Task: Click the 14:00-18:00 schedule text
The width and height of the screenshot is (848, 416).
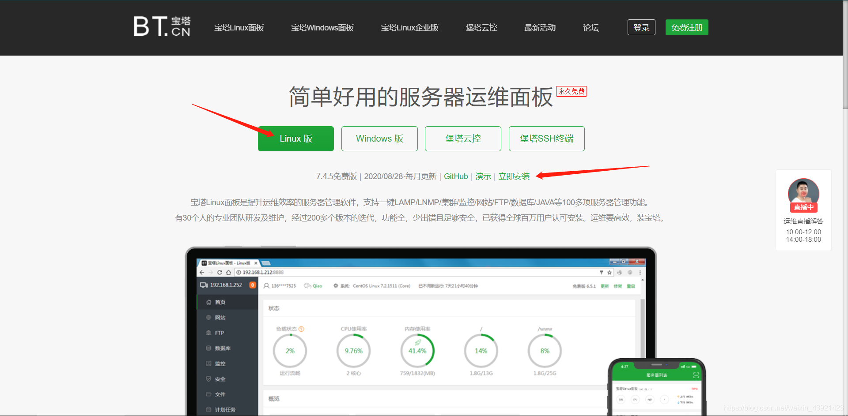Action: [803, 240]
